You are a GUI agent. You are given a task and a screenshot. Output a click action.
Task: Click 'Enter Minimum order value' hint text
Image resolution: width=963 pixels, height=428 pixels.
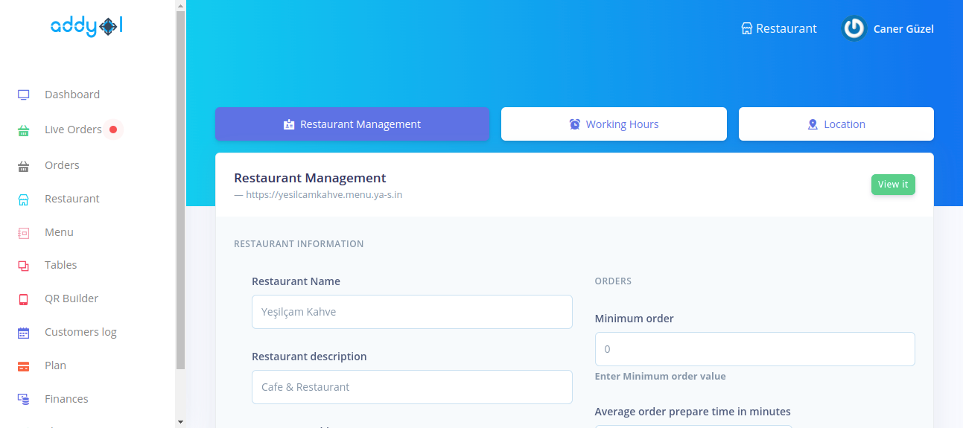click(x=660, y=377)
